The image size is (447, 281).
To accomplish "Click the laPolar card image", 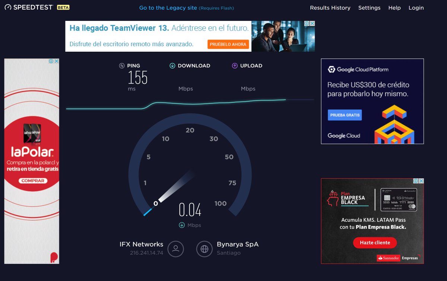I will click(32, 133).
